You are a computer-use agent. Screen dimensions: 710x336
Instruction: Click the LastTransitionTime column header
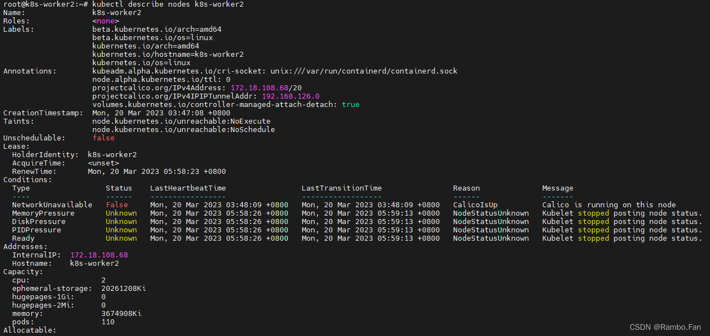(x=342, y=188)
